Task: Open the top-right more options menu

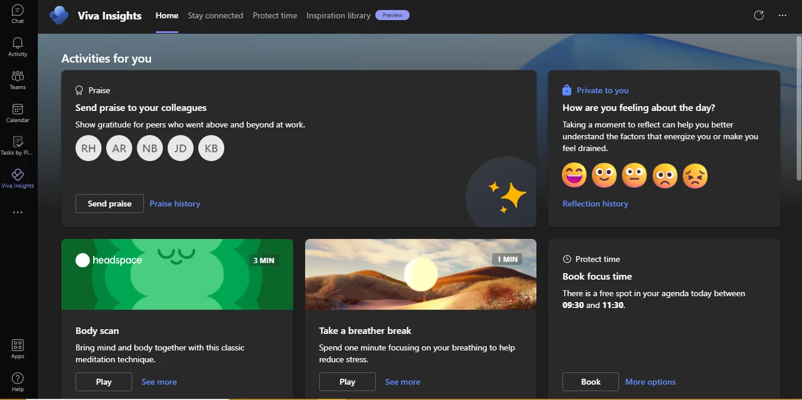Action: point(783,15)
